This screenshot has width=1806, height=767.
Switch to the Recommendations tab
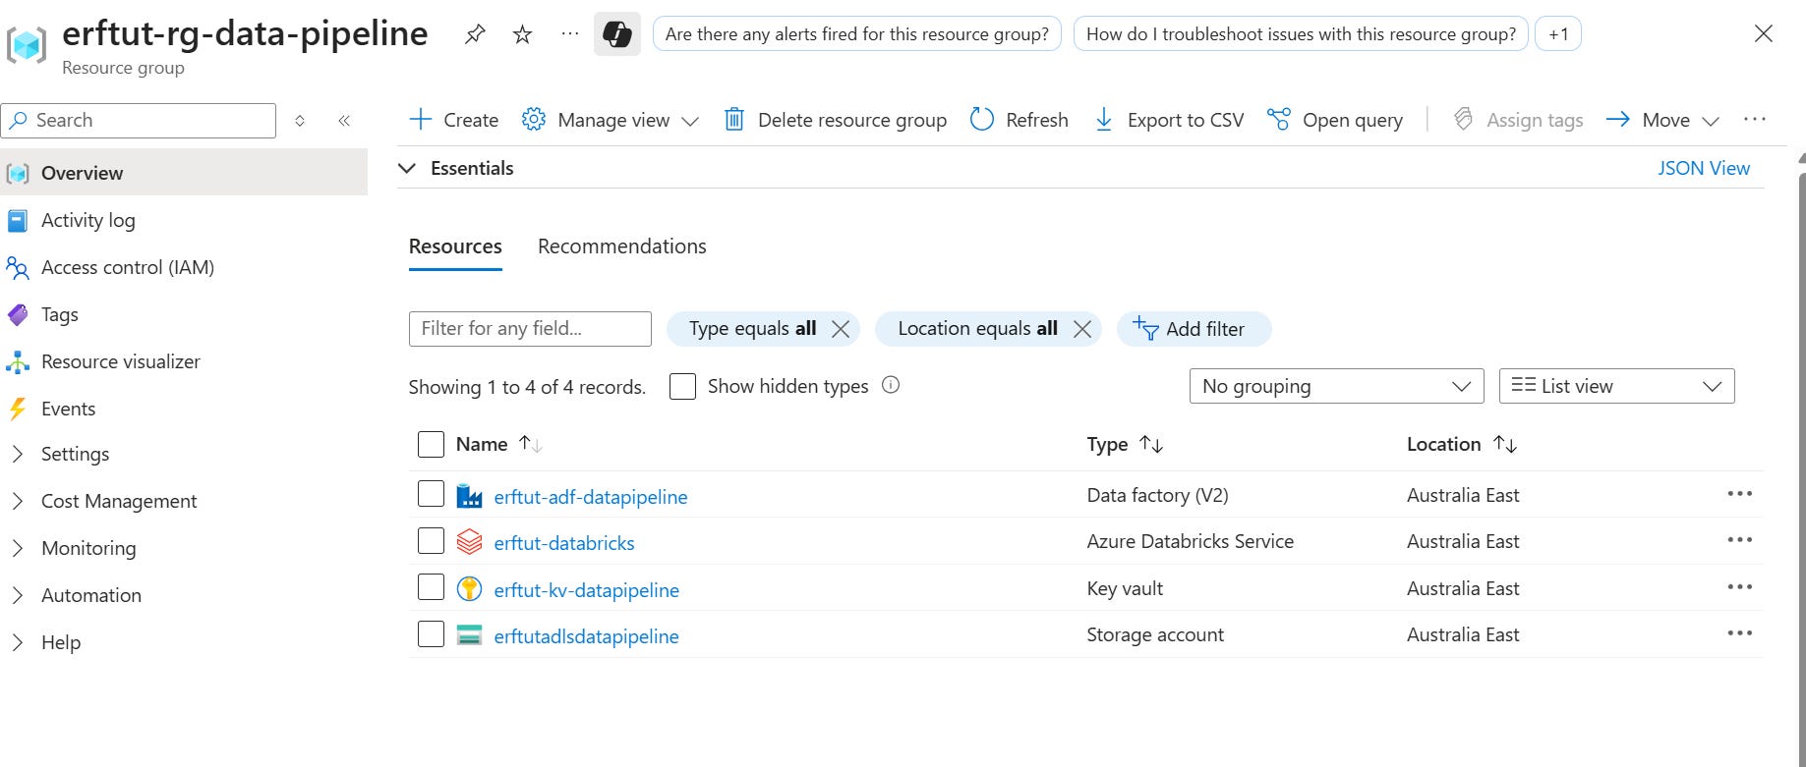pyautogui.click(x=621, y=247)
